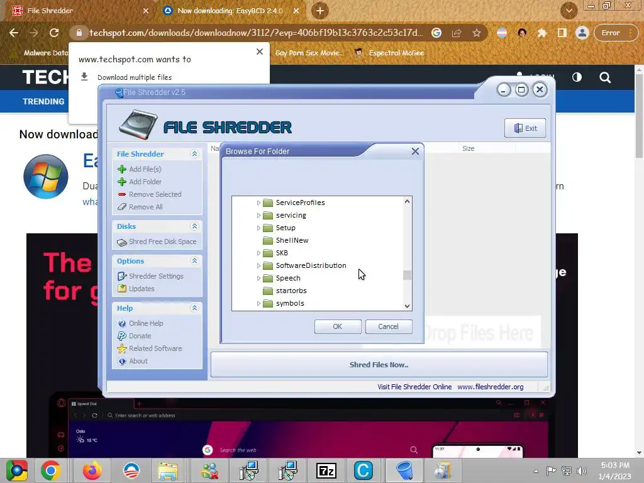644x483 pixels.
Task: Click the Remove All eraser icon
Action: point(122,207)
